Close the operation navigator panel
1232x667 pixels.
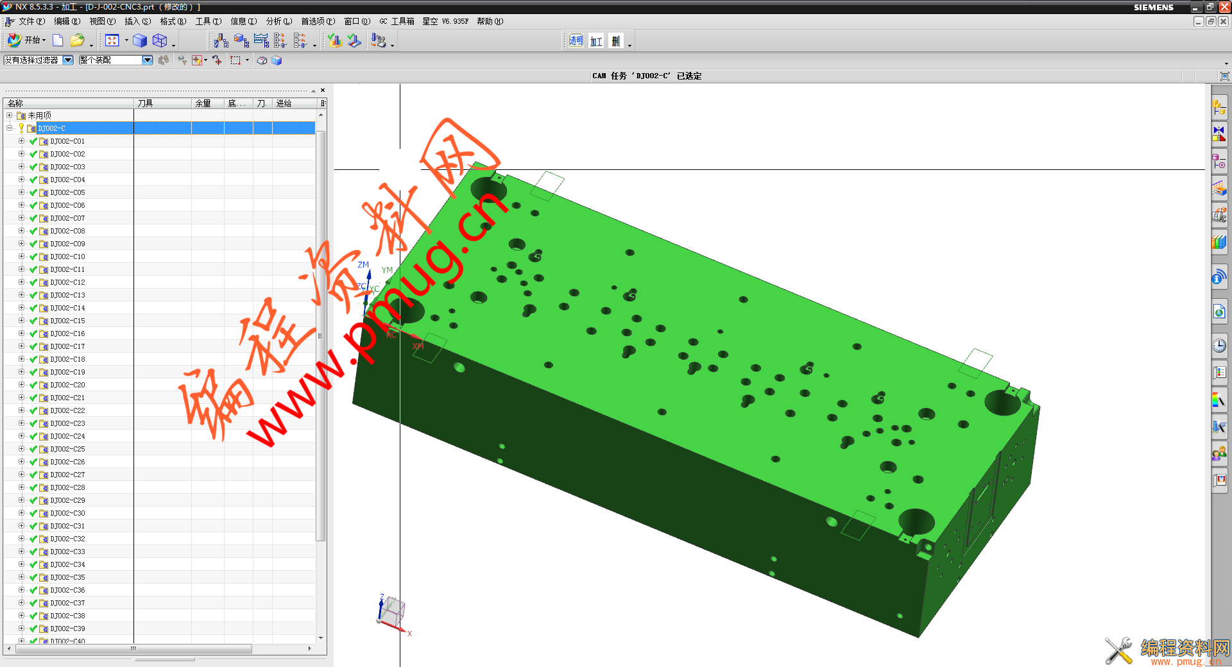point(323,90)
